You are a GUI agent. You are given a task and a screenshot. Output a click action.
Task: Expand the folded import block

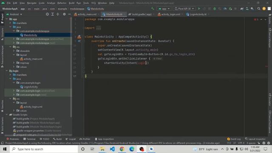[x=98, y=28]
